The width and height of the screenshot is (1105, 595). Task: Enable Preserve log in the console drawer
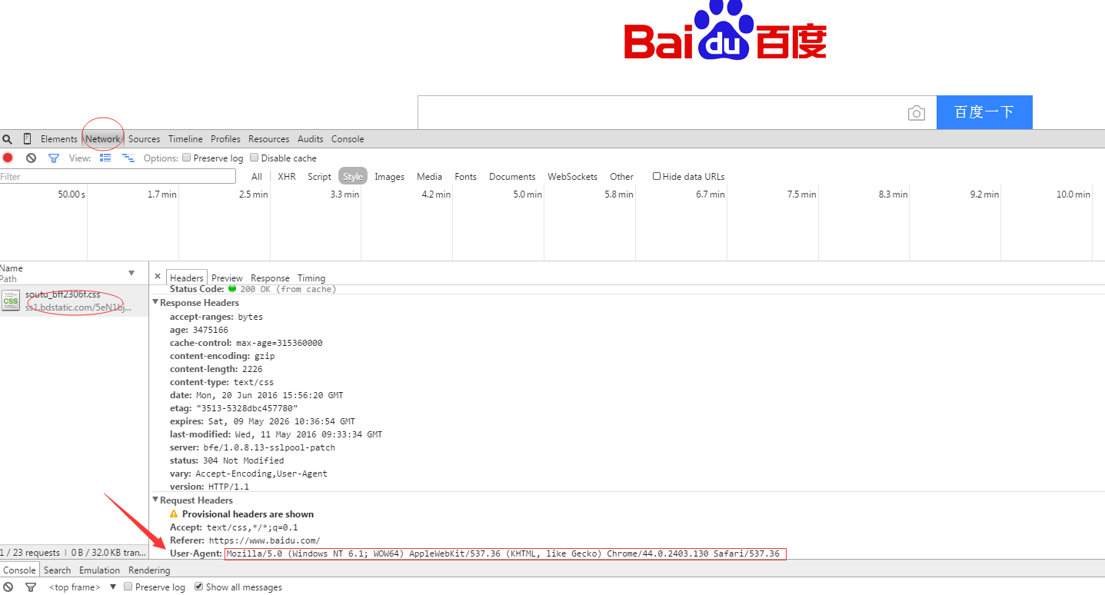(128, 587)
